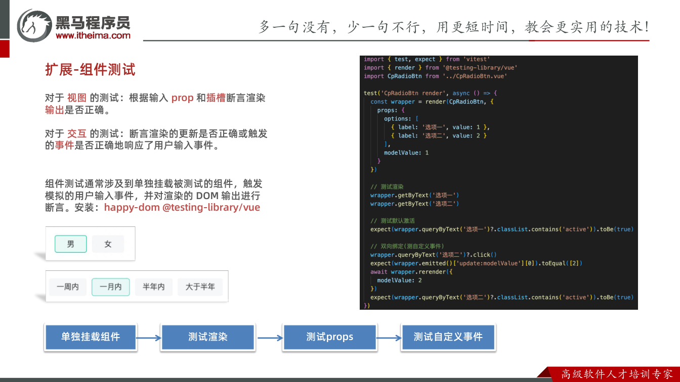Select the 女 radio option
The image size is (680, 382).
point(108,244)
